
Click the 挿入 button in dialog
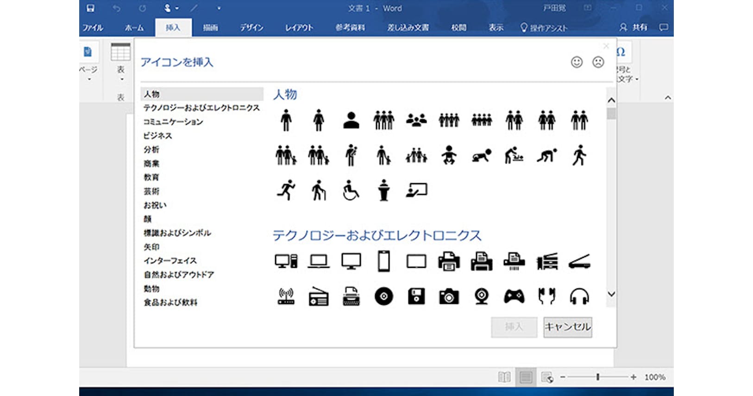(x=514, y=327)
